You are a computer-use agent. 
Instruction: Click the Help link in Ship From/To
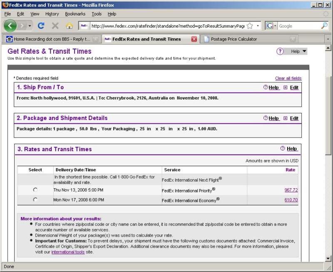click(x=274, y=87)
